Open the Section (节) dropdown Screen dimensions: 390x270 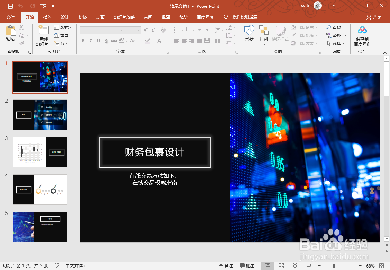(61, 44)
